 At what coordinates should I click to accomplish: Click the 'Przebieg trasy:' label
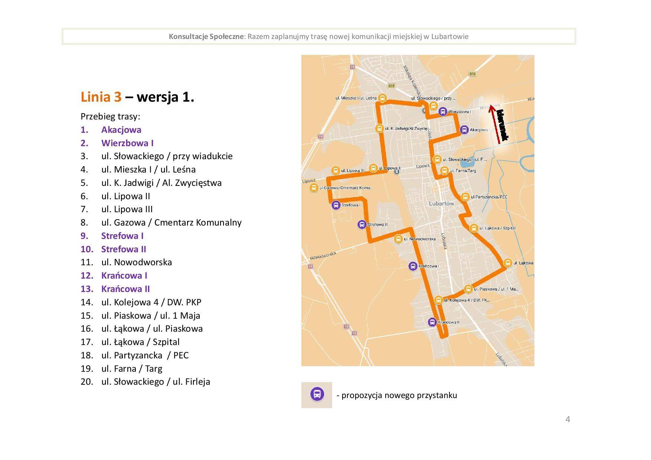click(110, 117)
